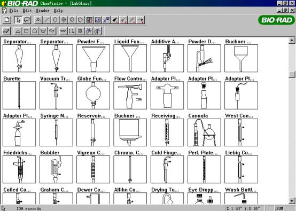Screen dimensions: 296x211
Task: Select the Reservoir... thumbnail
Action: tap(93, 132)
